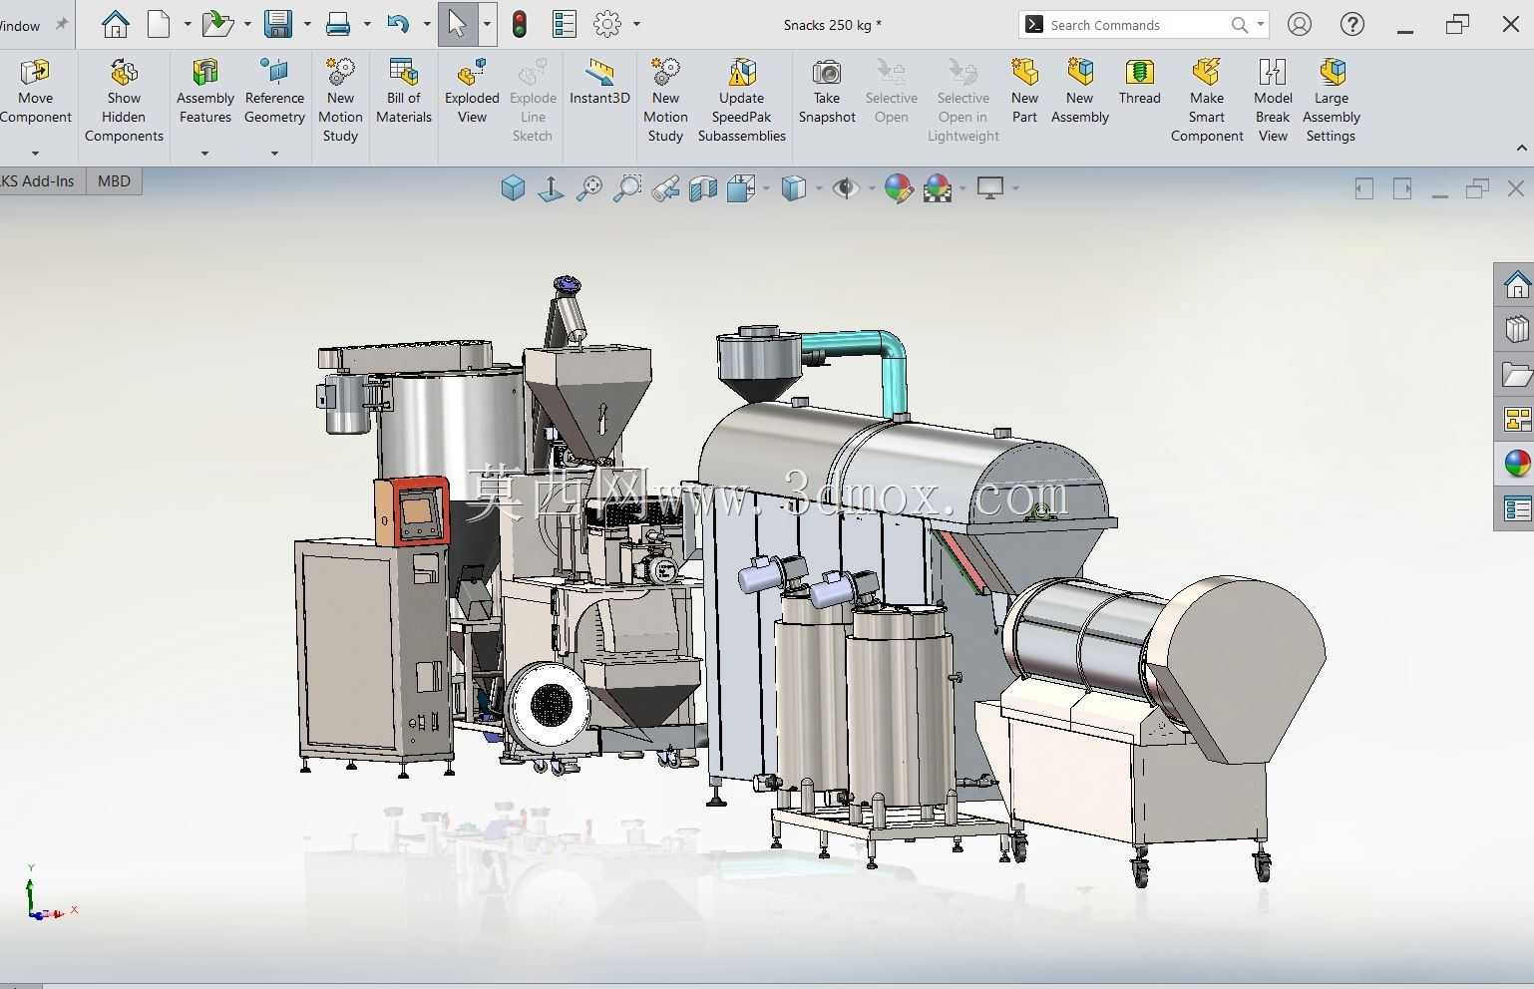
Task: Click the Normal To view icon
Action: (x=551, y=187)
